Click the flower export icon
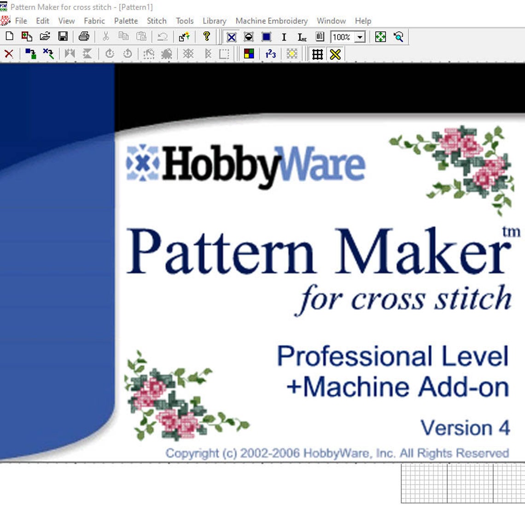Screen dimensions: 525x525 point(184,36)
